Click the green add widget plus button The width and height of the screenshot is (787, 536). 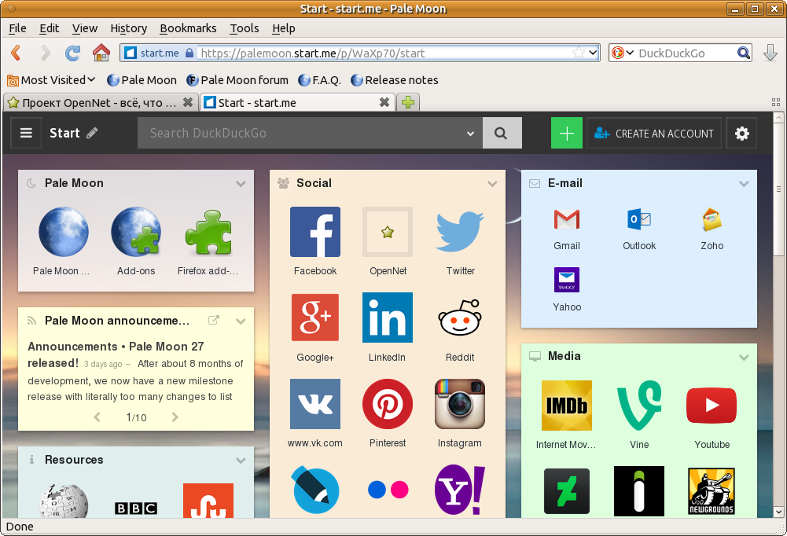click(x=567, y=133)
